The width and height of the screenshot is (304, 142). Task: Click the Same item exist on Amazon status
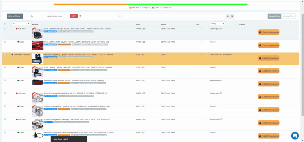220,55
